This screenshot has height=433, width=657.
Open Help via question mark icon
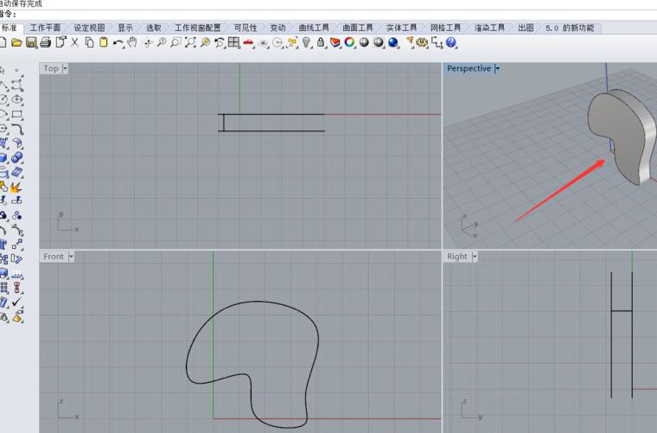coord(451,42)
